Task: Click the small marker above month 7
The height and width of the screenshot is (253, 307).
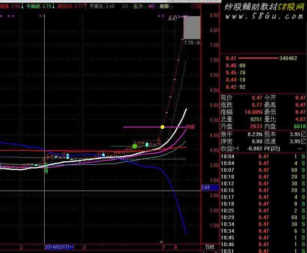Action: (x=162, y=242)
